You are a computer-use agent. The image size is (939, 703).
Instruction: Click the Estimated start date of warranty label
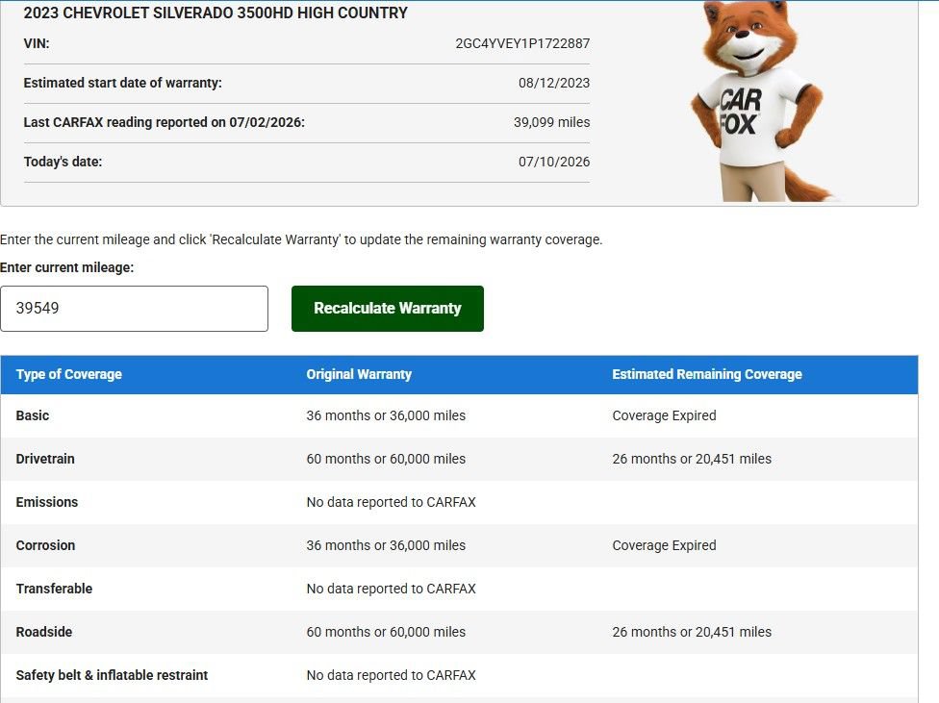[x=123, y=84]
